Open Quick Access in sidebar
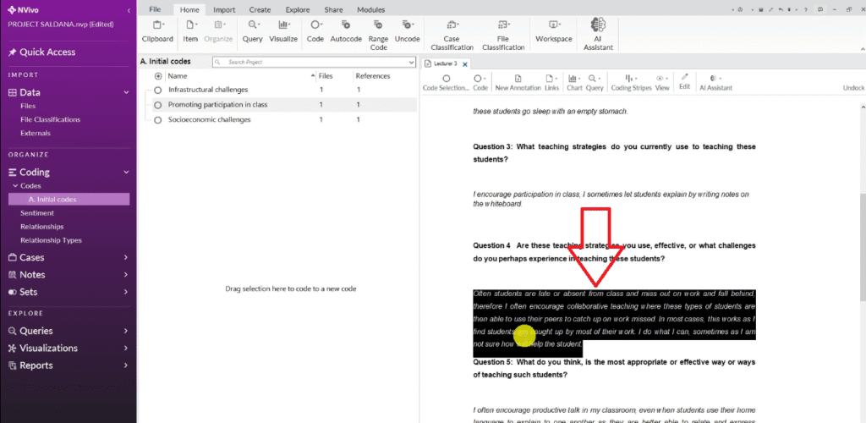Image resolution: width=866 pixels, height=423 pixels. [x=47, y=52]
